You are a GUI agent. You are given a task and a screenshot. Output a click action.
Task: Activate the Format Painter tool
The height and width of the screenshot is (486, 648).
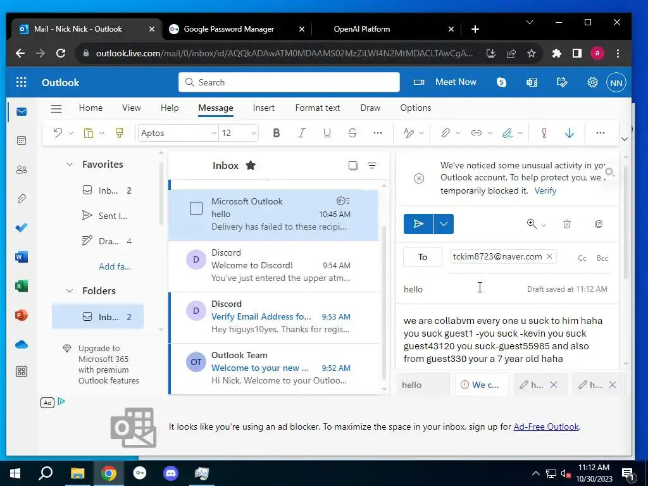click(120, 133)
